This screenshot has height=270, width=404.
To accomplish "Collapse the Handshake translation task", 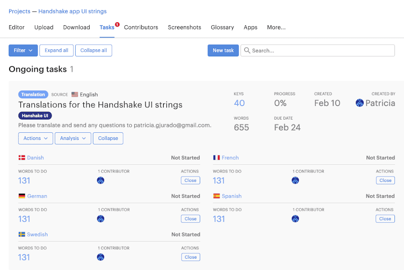I will 108,138.
